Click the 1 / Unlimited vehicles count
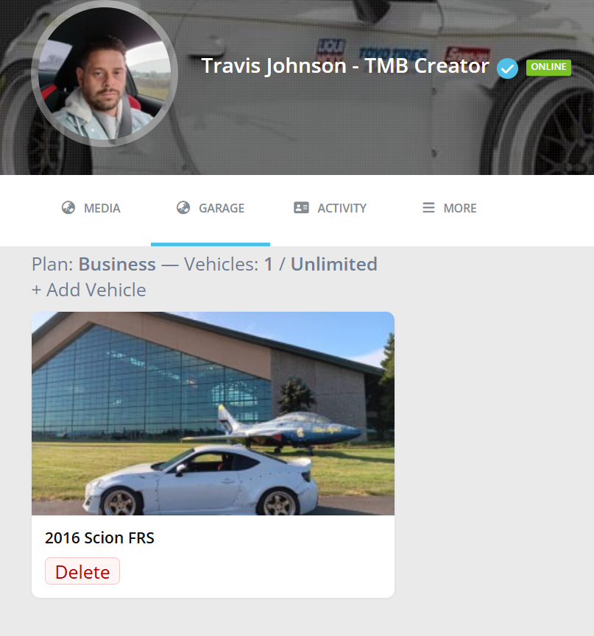Viewport: 594px width, 636px height. (321, 265)
